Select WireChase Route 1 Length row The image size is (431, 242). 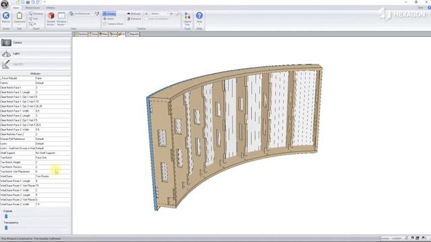tap(36, 181)
